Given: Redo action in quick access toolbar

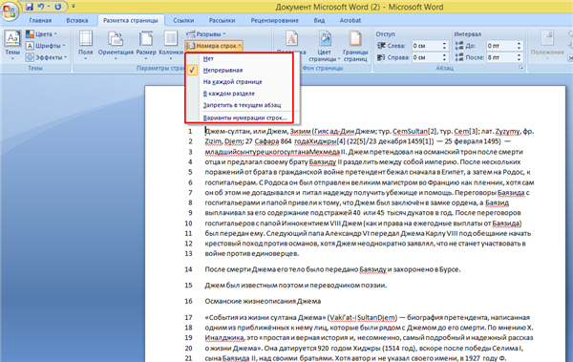Looking at the screenshot, I should coord(57,7).
